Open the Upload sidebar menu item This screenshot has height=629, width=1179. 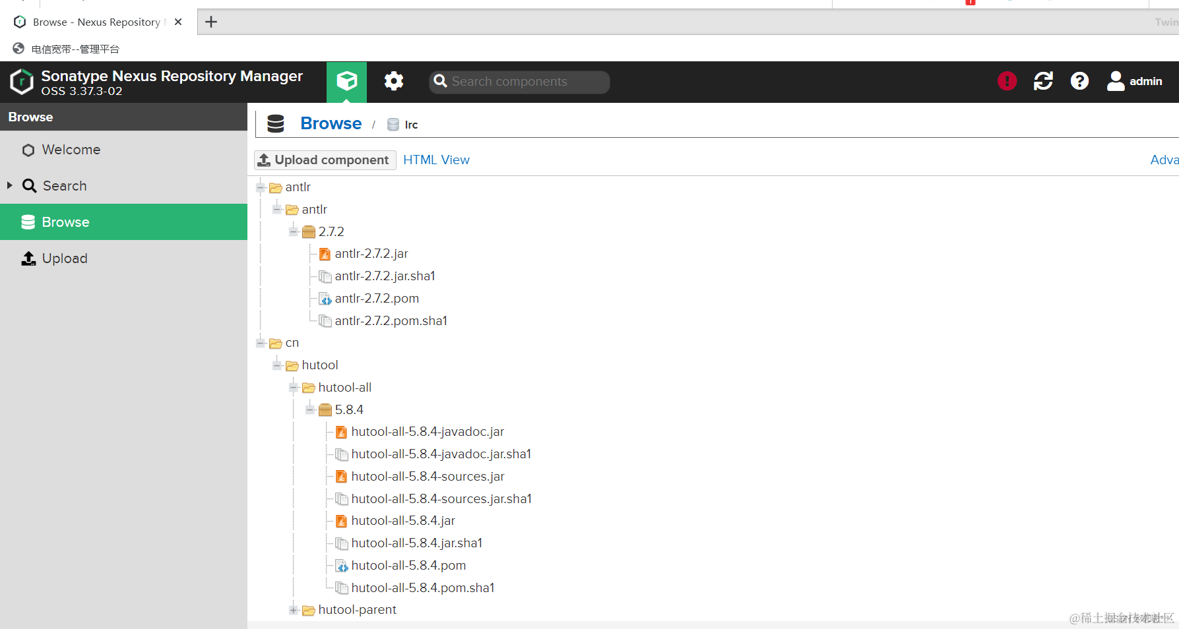pos(123,258)
